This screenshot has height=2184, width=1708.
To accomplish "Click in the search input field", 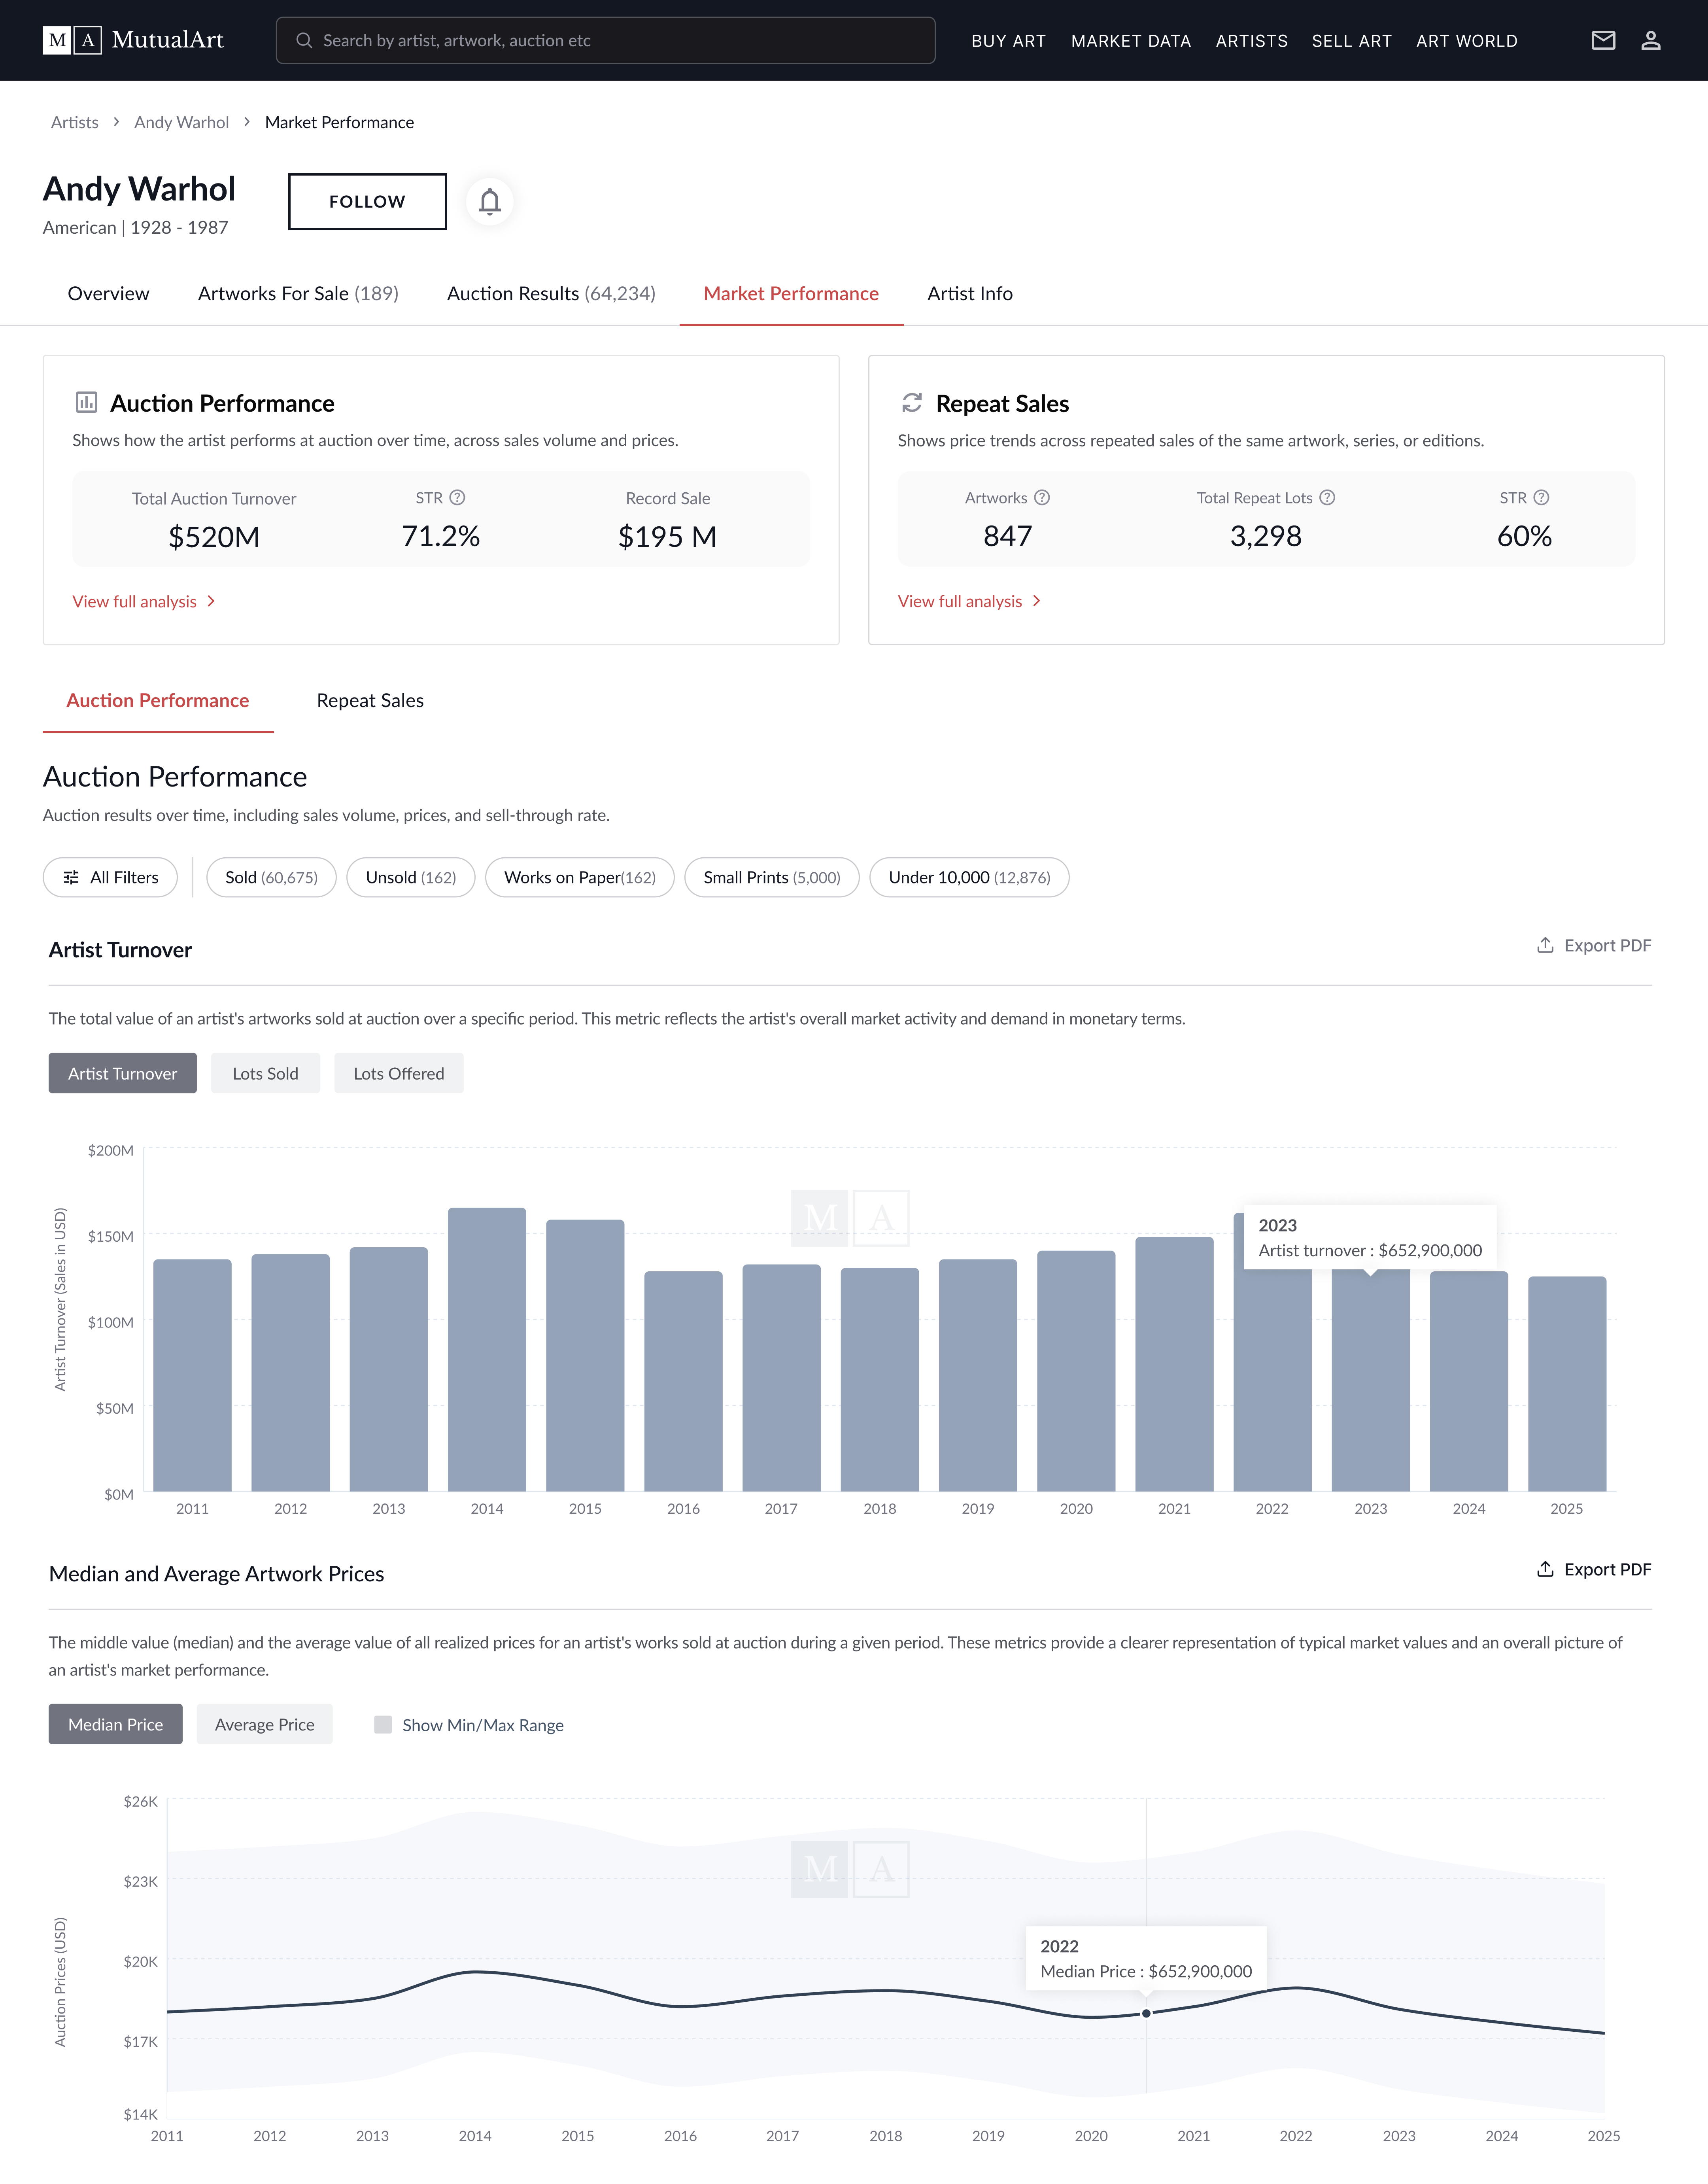I will (606, 40).
